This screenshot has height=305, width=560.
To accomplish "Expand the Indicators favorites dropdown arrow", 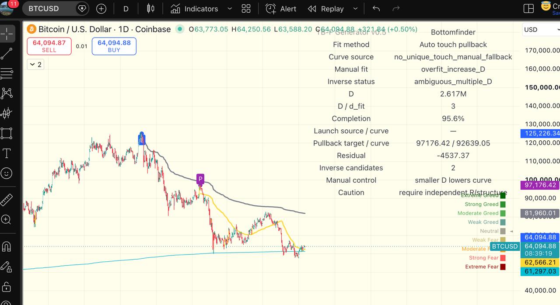I will coord(230,9).
